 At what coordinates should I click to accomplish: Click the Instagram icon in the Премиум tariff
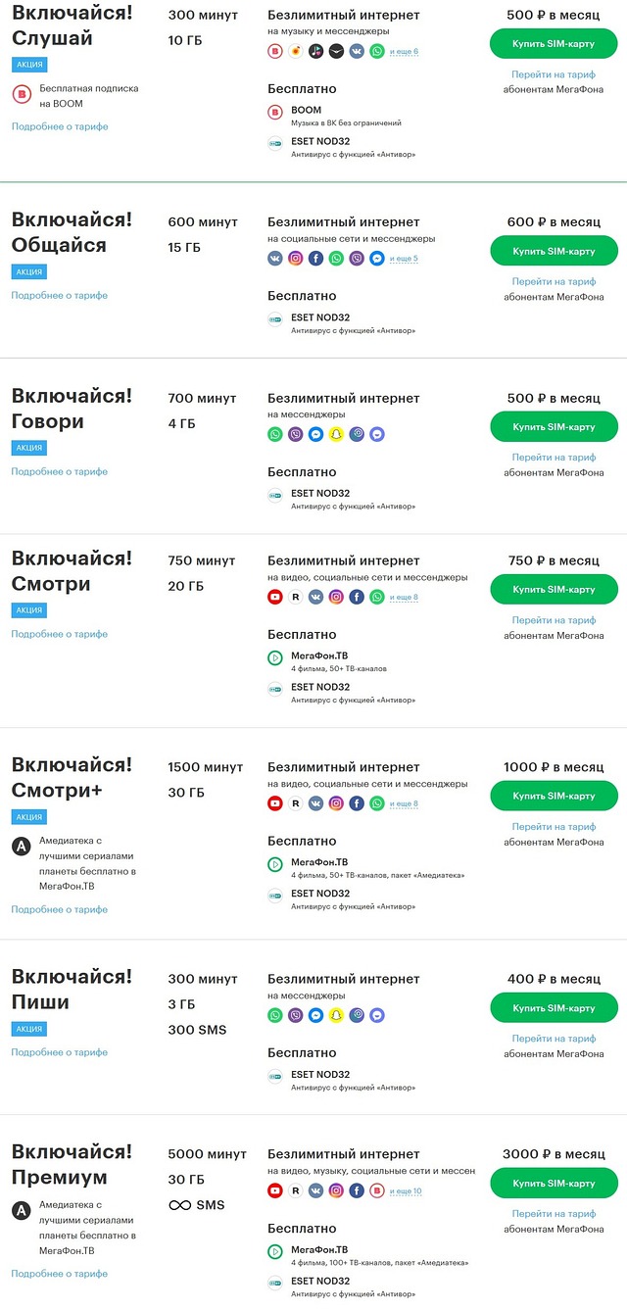click(336, 1190)
